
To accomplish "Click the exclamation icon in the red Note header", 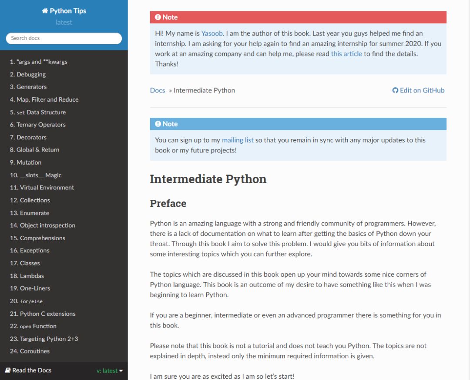I will 158,17.
